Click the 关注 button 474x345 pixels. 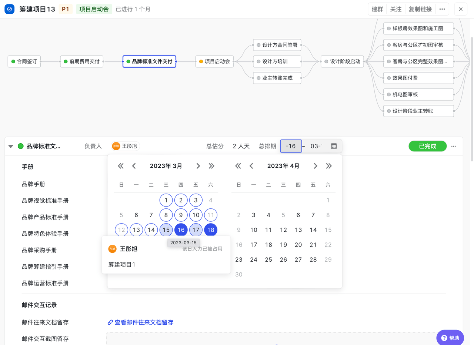click(x=396, y=9)
